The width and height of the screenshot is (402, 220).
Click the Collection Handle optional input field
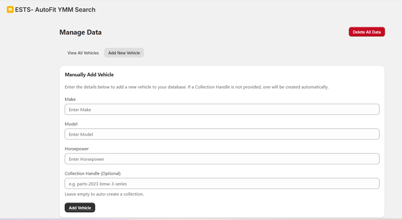tap(222, 183)
